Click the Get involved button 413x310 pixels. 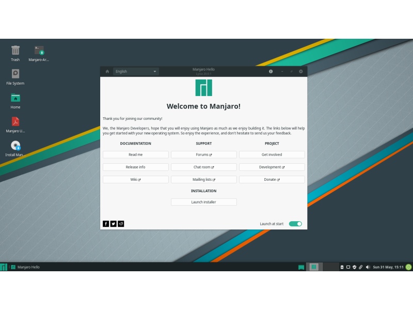[272, 154]
